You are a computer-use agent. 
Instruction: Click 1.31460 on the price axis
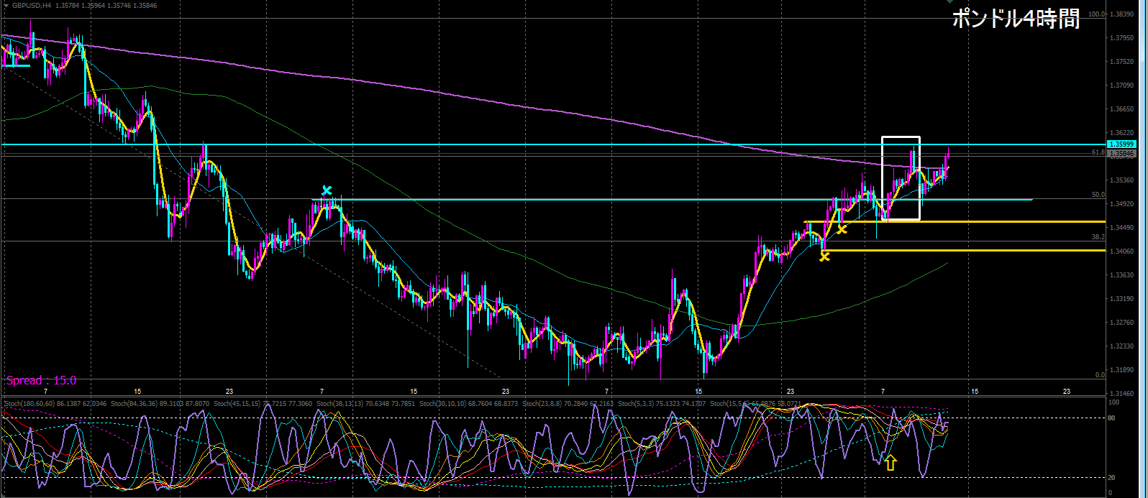click(x=1123, y=394)
